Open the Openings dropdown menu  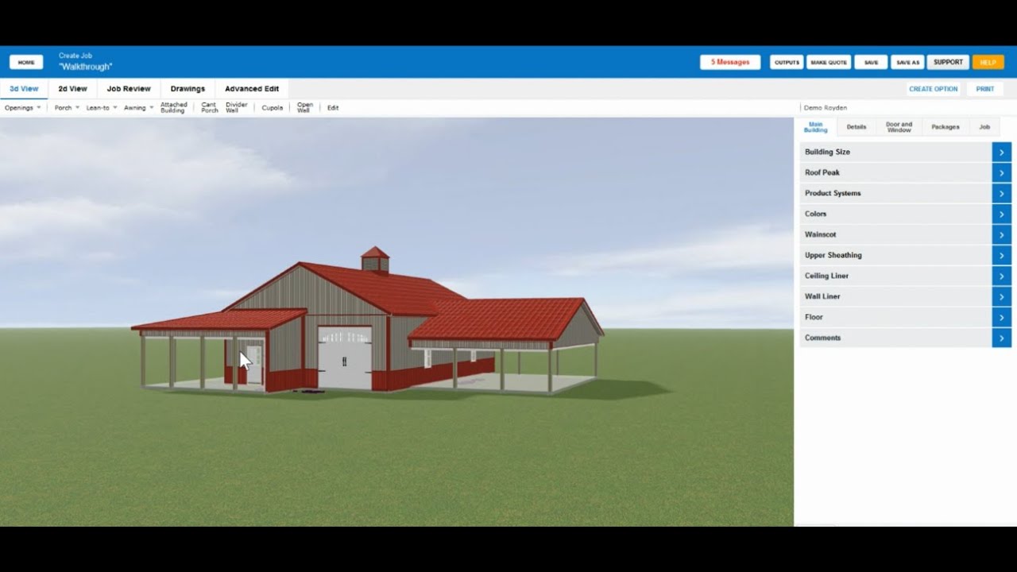(x=23, y=107)
